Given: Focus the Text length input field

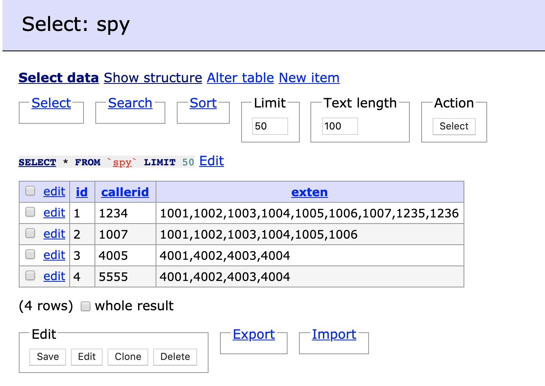Looking at the screenshot, I should (x=340, y=126).
